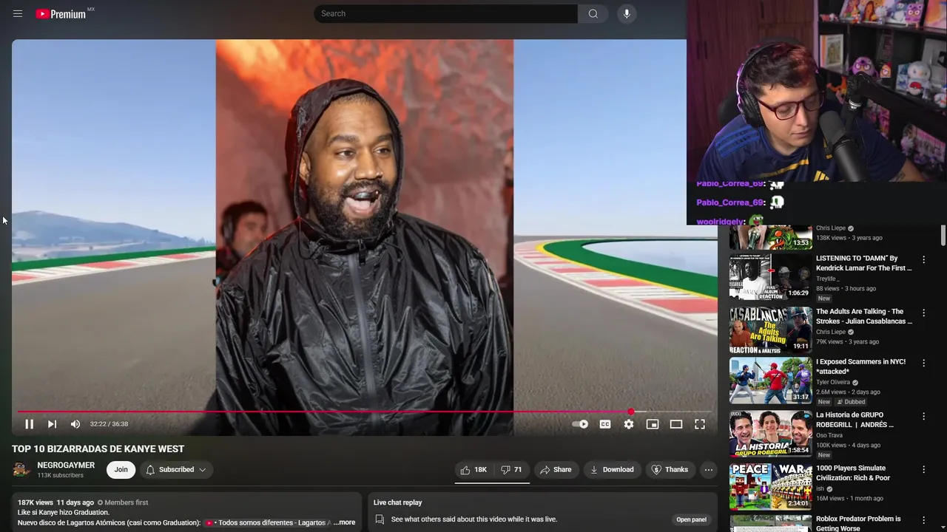Focus the Search text field
The image size is (947, 532).
pos(445,13)
